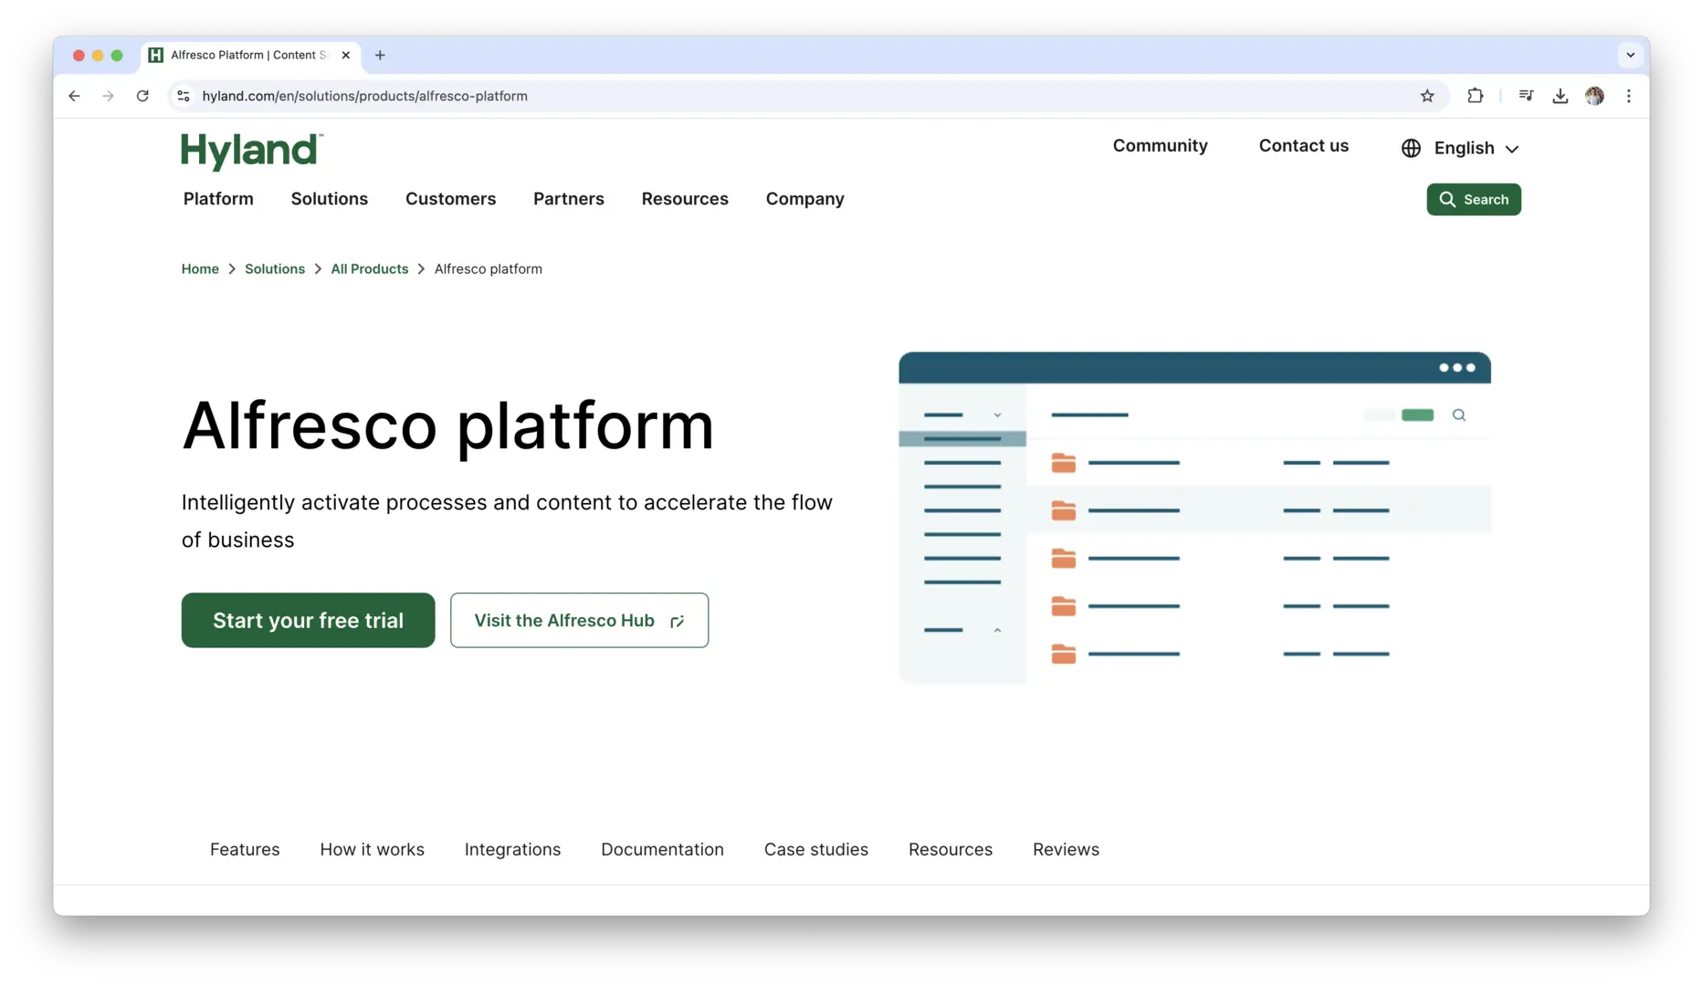Viewport: 1703px width, 986px height.
Task: Click the Hyland logo
Action: (x=252, y=151)
